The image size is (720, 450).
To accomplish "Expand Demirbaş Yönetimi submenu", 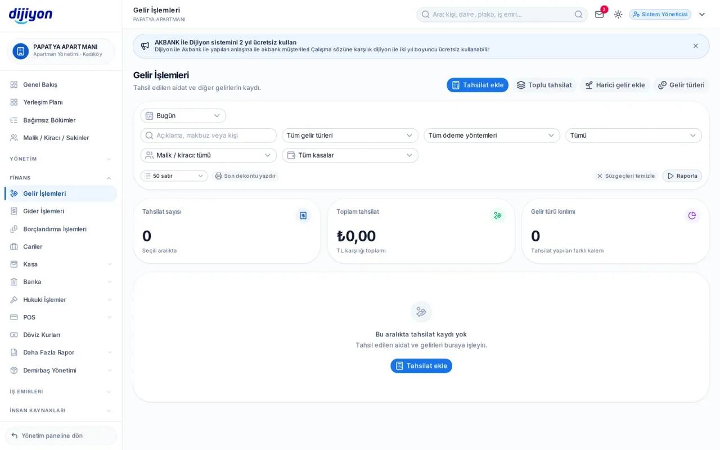I will pyautogui.click(x=61, y=371).
